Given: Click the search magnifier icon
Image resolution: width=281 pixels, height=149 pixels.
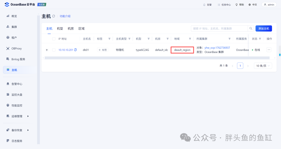Looking at the screenshot, I should [251, 28].
